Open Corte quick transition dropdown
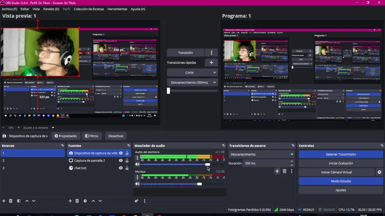Viewport: 385px width, 216px height. tap(192, 73)
